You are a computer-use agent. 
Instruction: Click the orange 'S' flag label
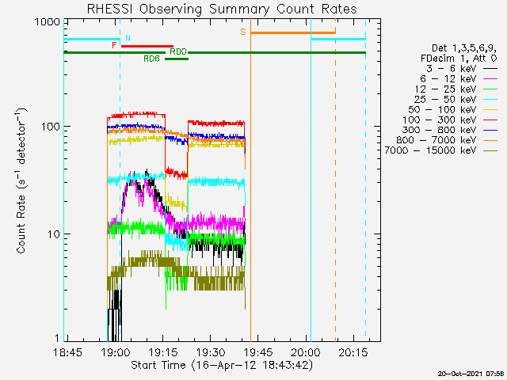point(243,32)
